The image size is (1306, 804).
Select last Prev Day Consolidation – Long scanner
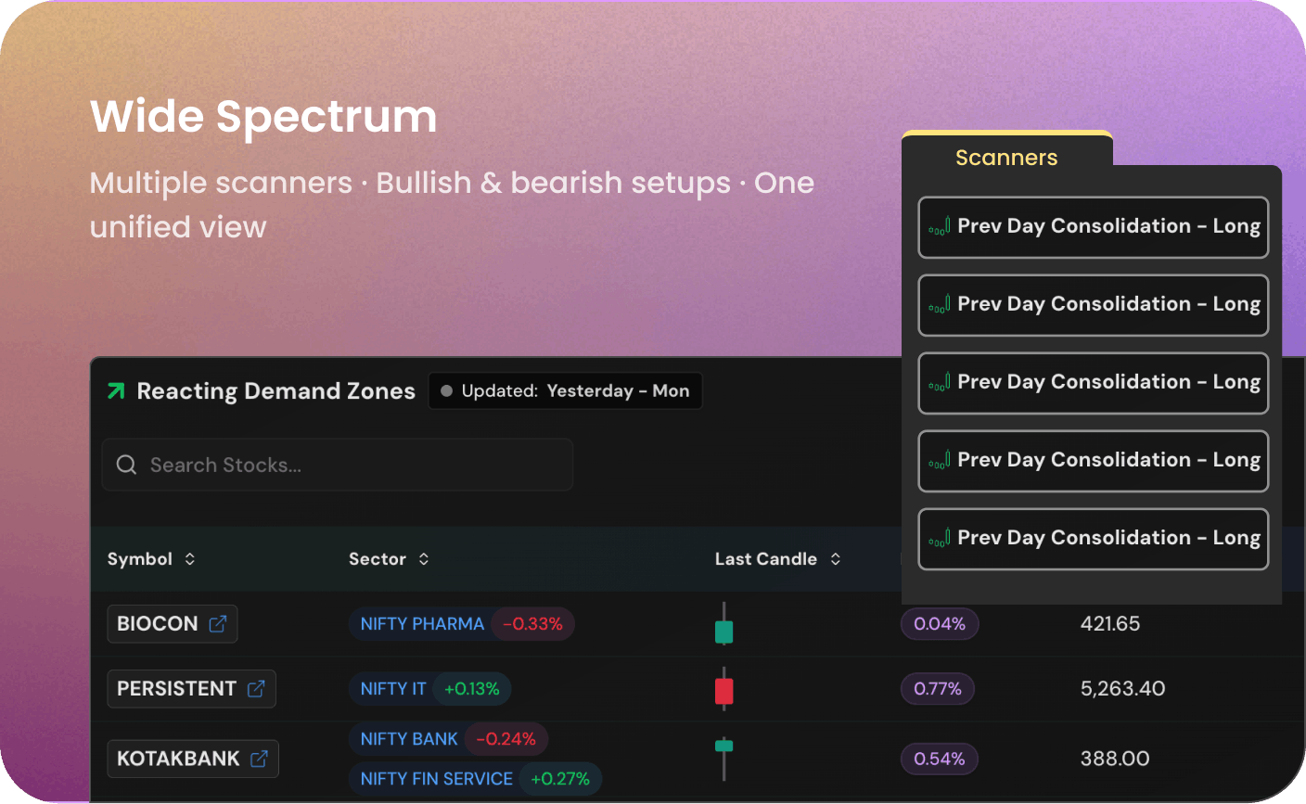(x=1094, y=539)
